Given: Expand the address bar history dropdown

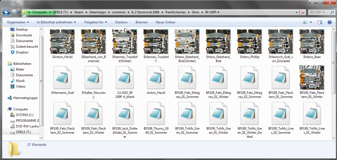Looking at the screenshot, I should click(x=297, y=12).
